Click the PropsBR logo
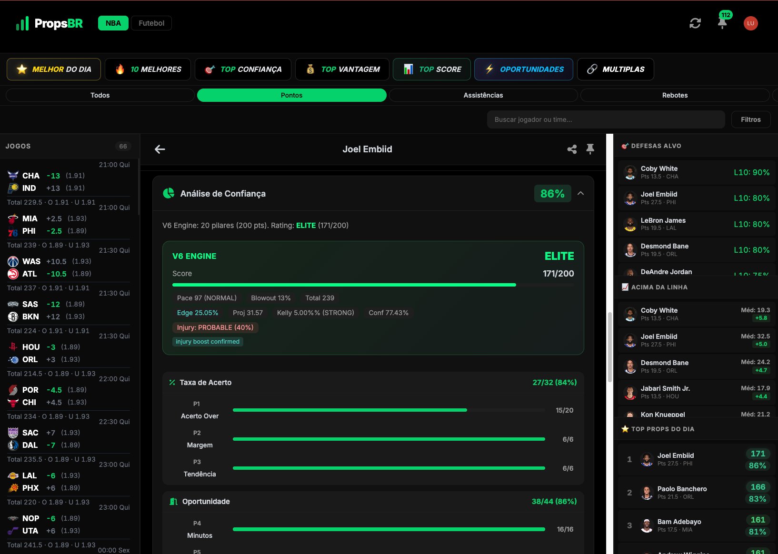778x554 pixels. (50, 23)
